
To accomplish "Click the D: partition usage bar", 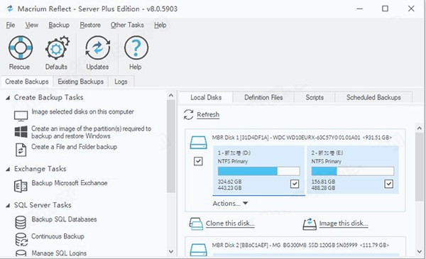I will 259,171.
